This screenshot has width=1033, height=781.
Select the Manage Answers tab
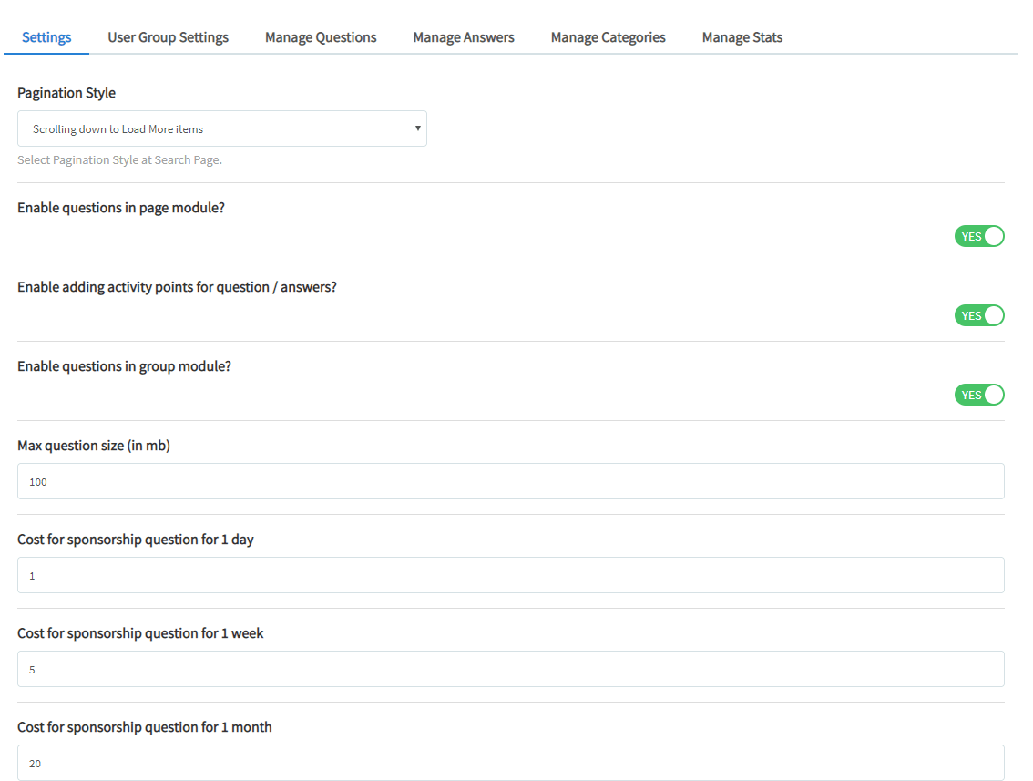point(463,37)
